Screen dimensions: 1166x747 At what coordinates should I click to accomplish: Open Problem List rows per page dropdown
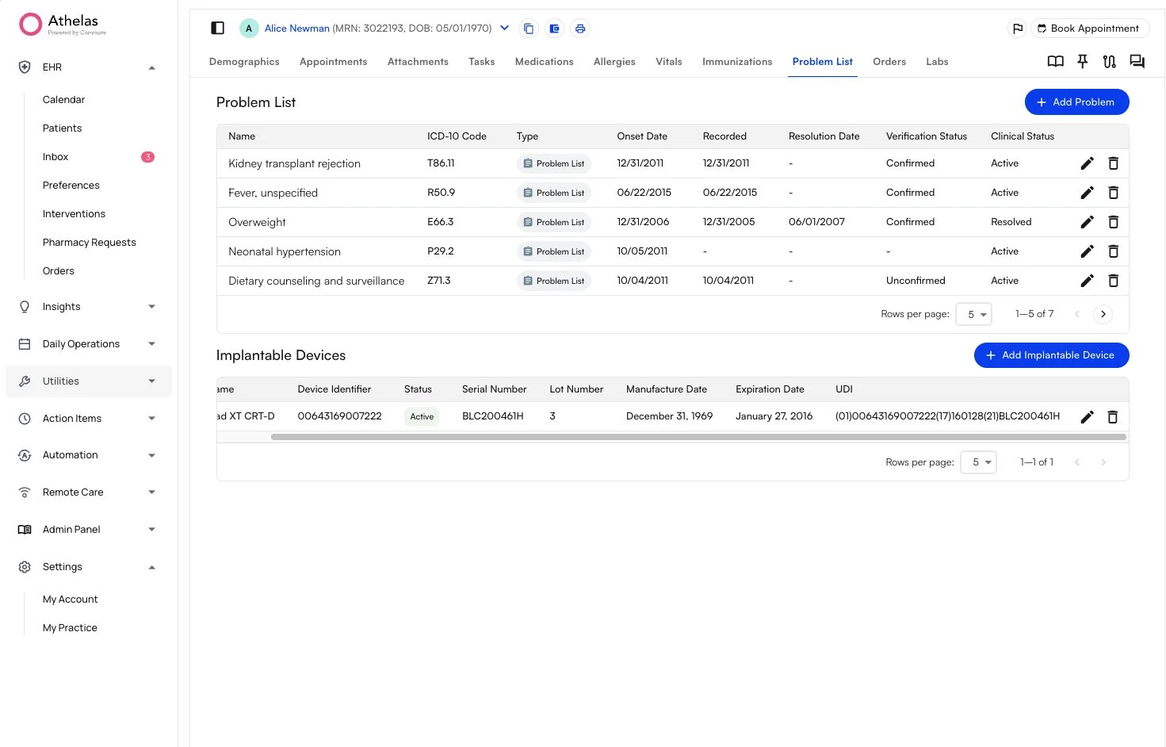974,314
